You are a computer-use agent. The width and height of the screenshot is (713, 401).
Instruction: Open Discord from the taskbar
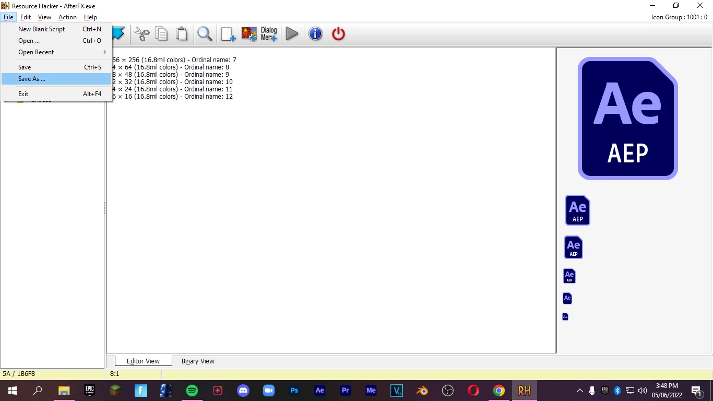tap(243, 391)
